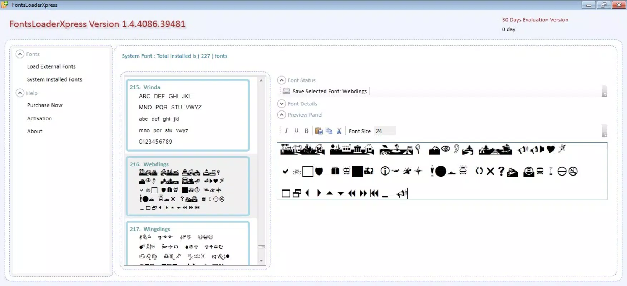Click the save disk icon in Font Status
The image size is (627, 286).
click(x=286, y=91)
